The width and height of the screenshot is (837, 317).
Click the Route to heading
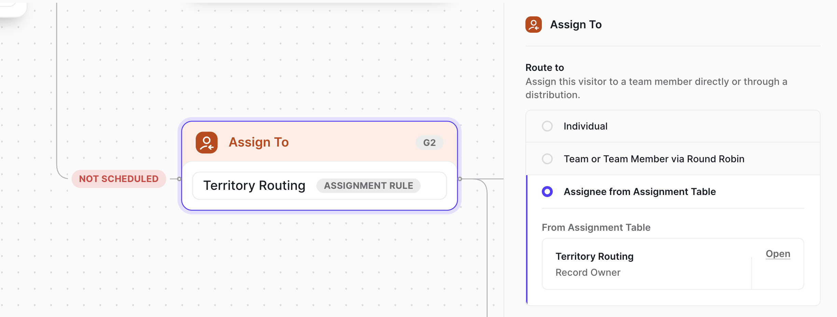[x=545, y=67]
